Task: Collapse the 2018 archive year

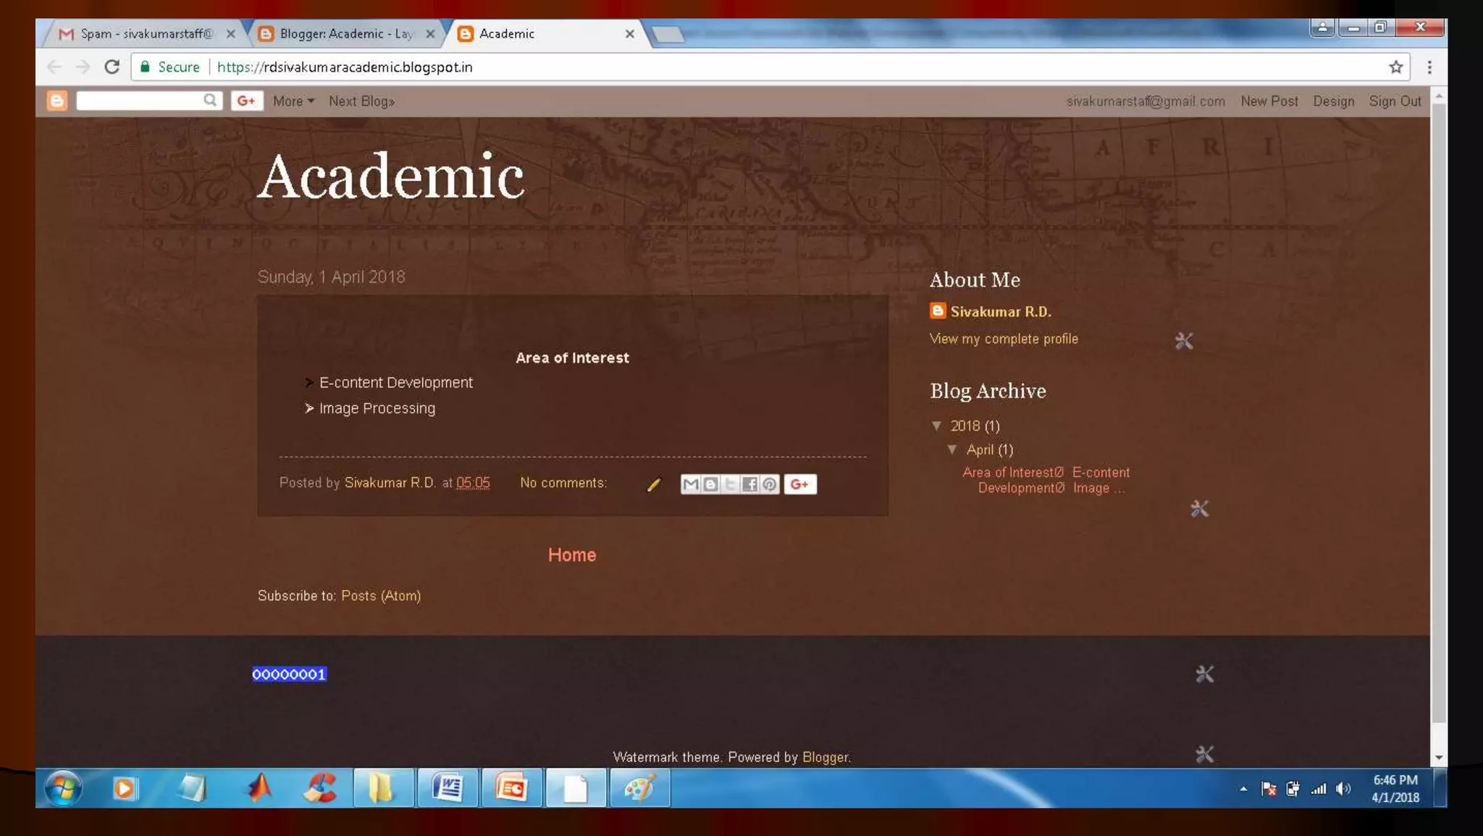Action: (x=936, y=426)
